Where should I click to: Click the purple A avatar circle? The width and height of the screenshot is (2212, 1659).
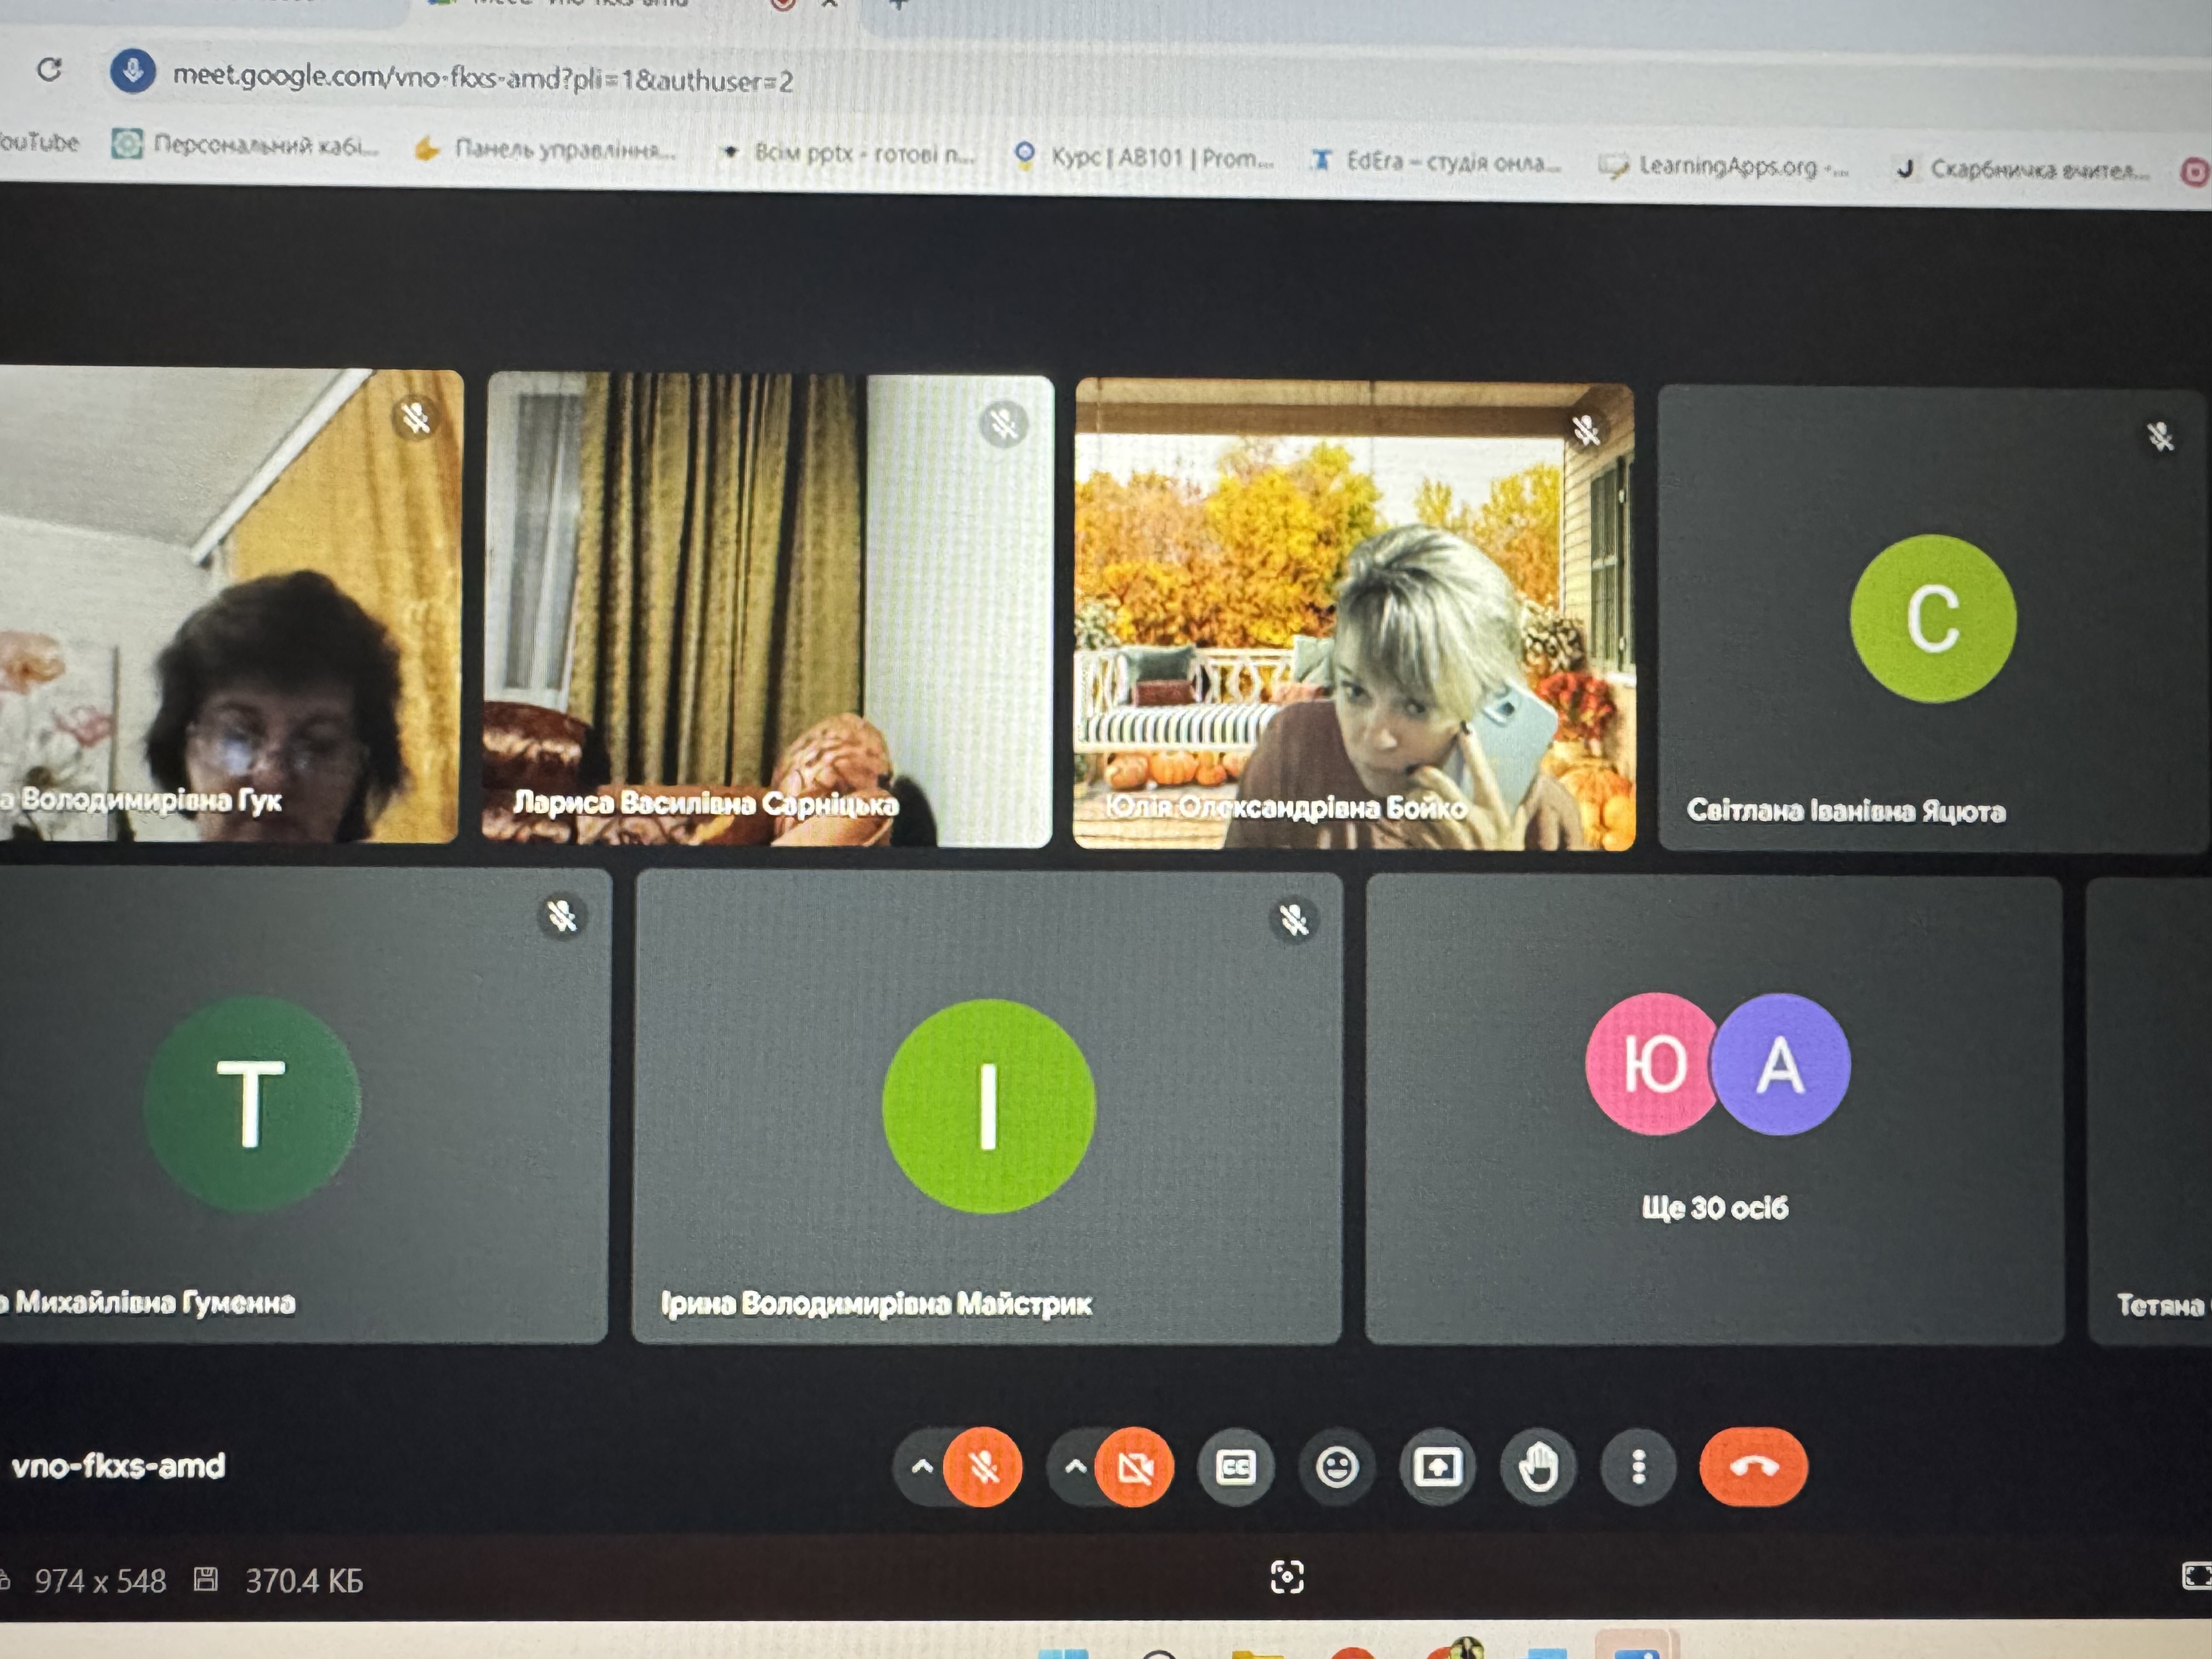click(1781, 1064)
